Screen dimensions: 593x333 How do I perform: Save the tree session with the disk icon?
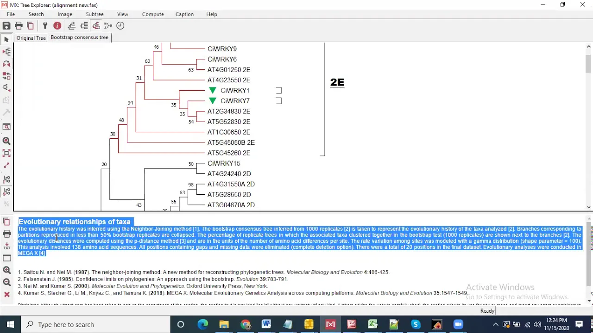6,26
